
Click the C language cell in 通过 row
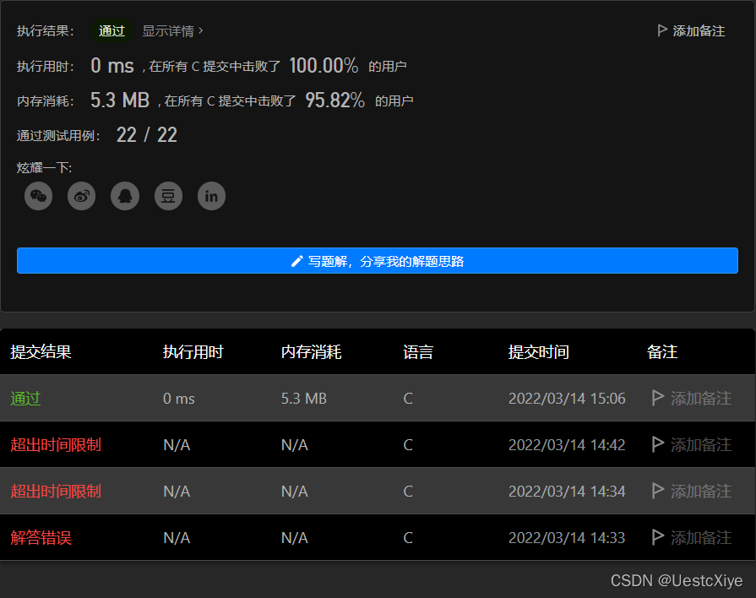pos(408,399)
